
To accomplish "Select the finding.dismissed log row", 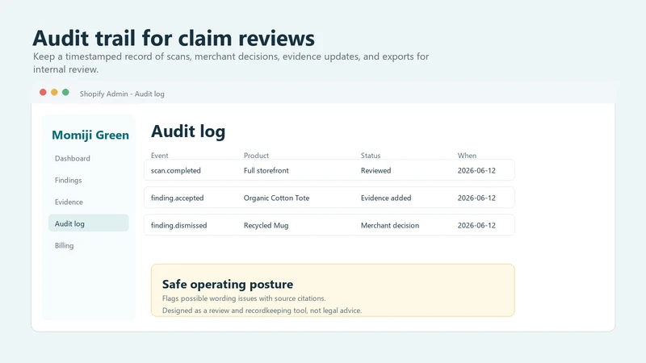I will [x=329, y=225].
